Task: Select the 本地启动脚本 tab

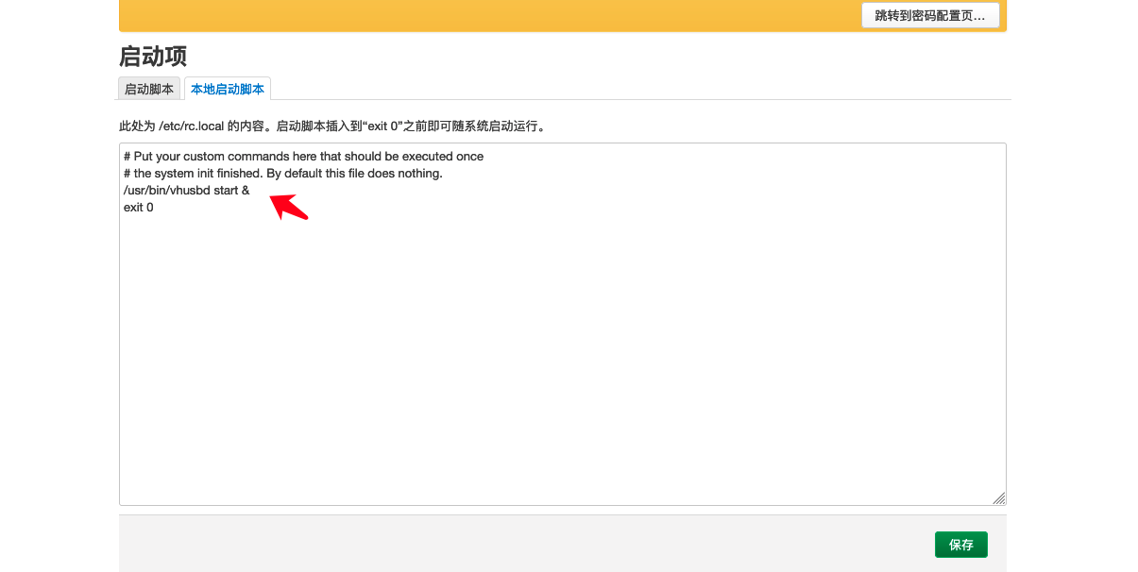Action: pyautogui.click(x=228, y=89)
